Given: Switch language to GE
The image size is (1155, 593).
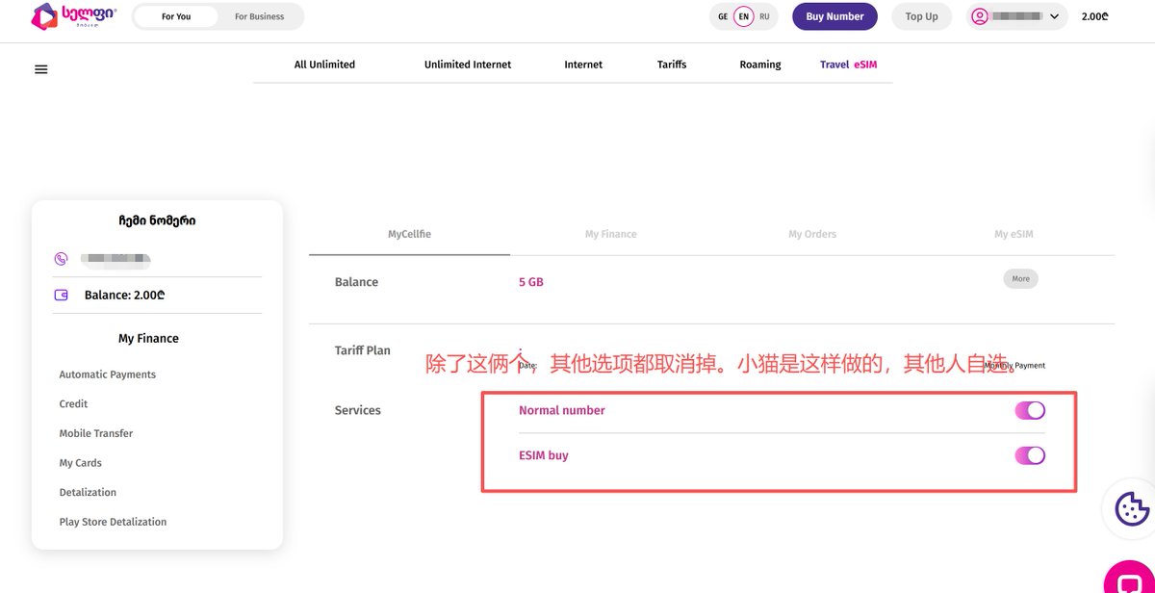Looking at the screenshot, I should (723, 16).
